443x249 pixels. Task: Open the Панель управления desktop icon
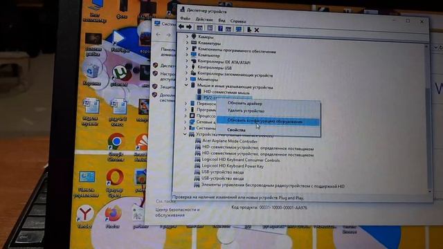pos(87,183)
